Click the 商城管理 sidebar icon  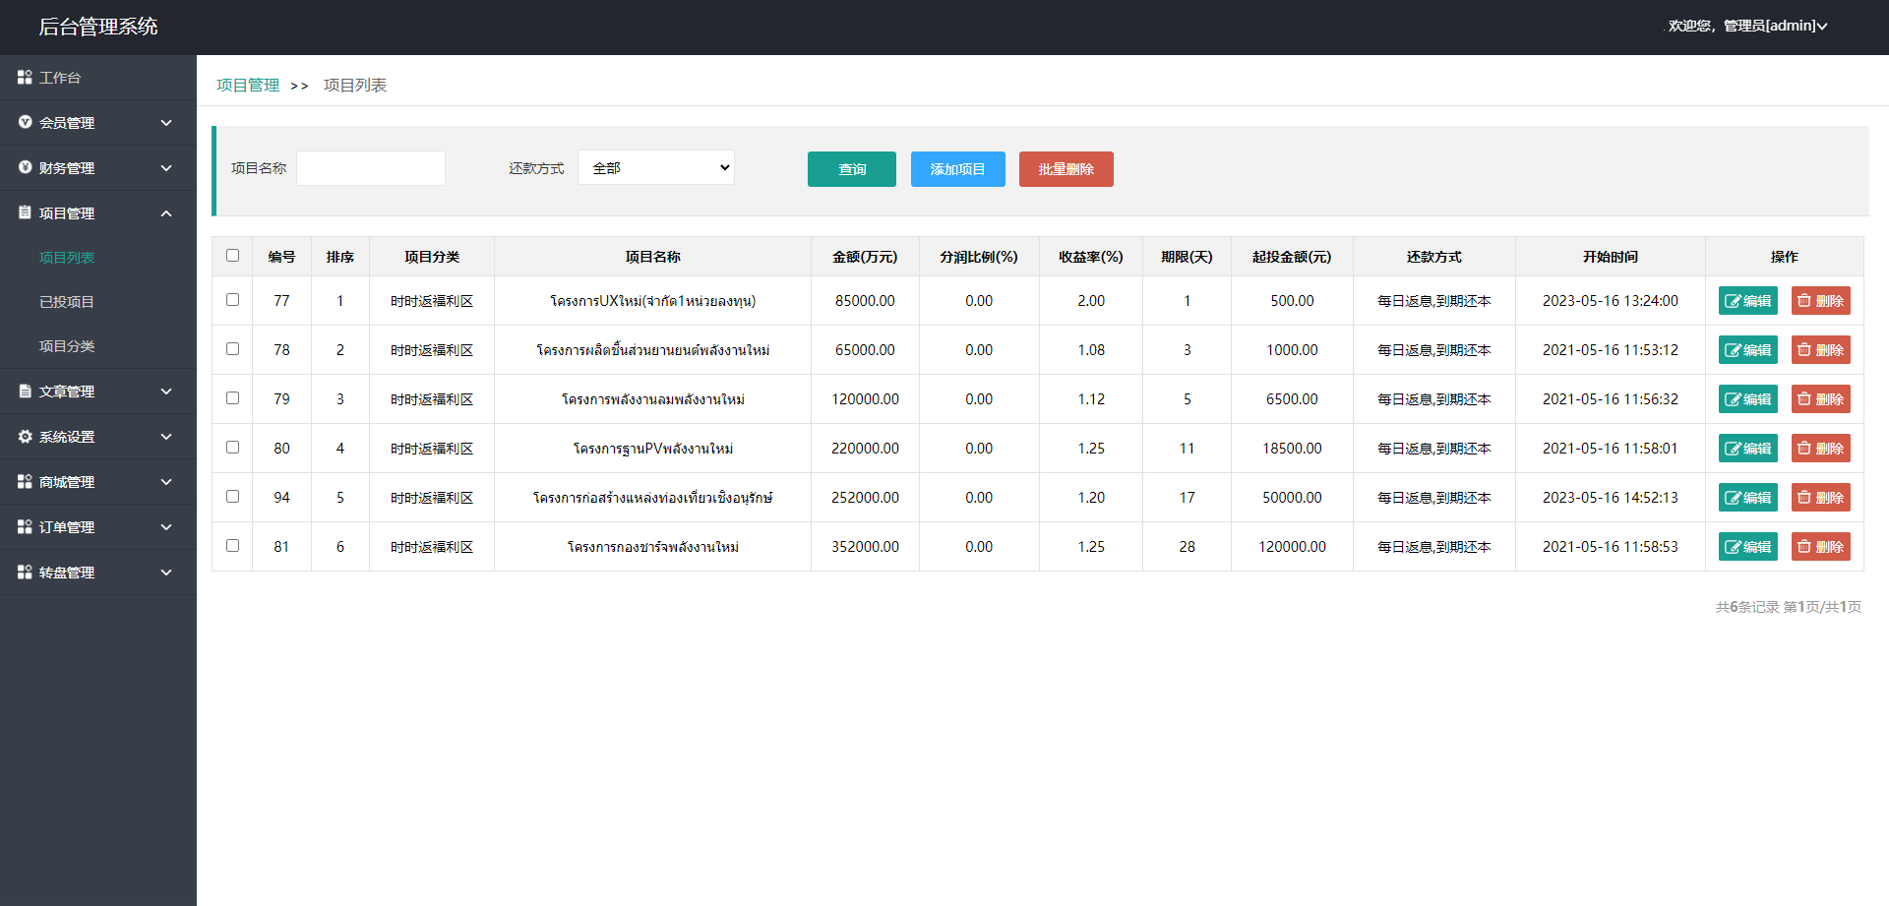pos(25,481)
